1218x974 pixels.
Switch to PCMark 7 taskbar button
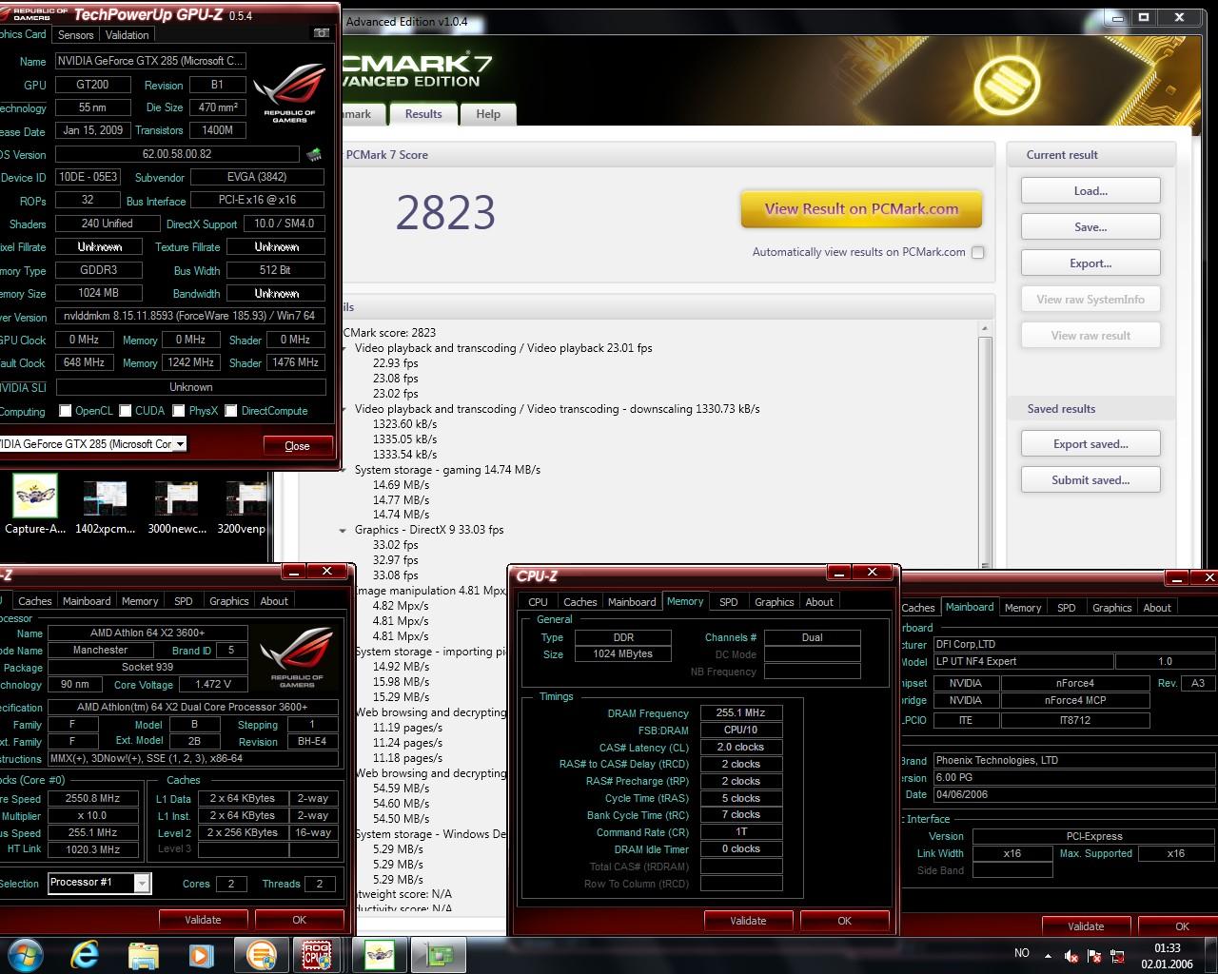(261, 954)
